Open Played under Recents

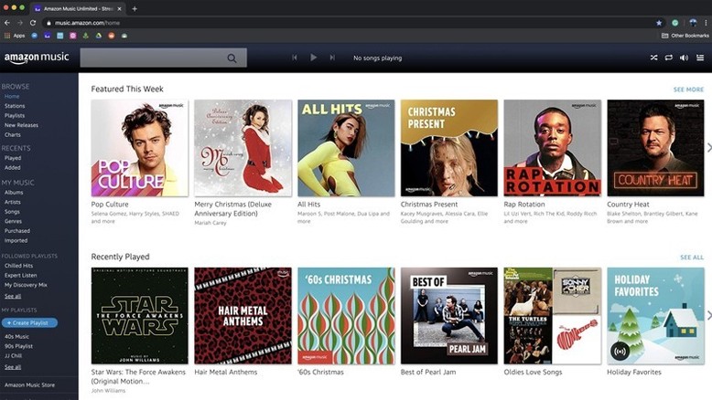point(13,158)
